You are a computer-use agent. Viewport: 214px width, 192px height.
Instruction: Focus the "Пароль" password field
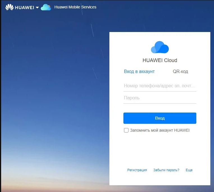coord(160,98)
